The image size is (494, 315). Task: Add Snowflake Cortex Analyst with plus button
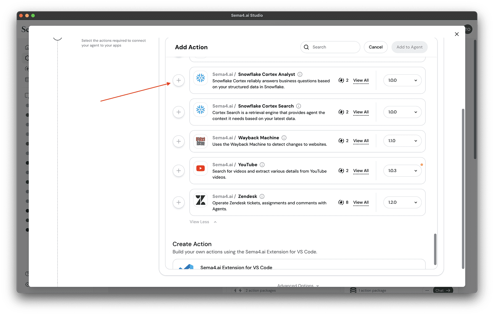click(178, 80)
